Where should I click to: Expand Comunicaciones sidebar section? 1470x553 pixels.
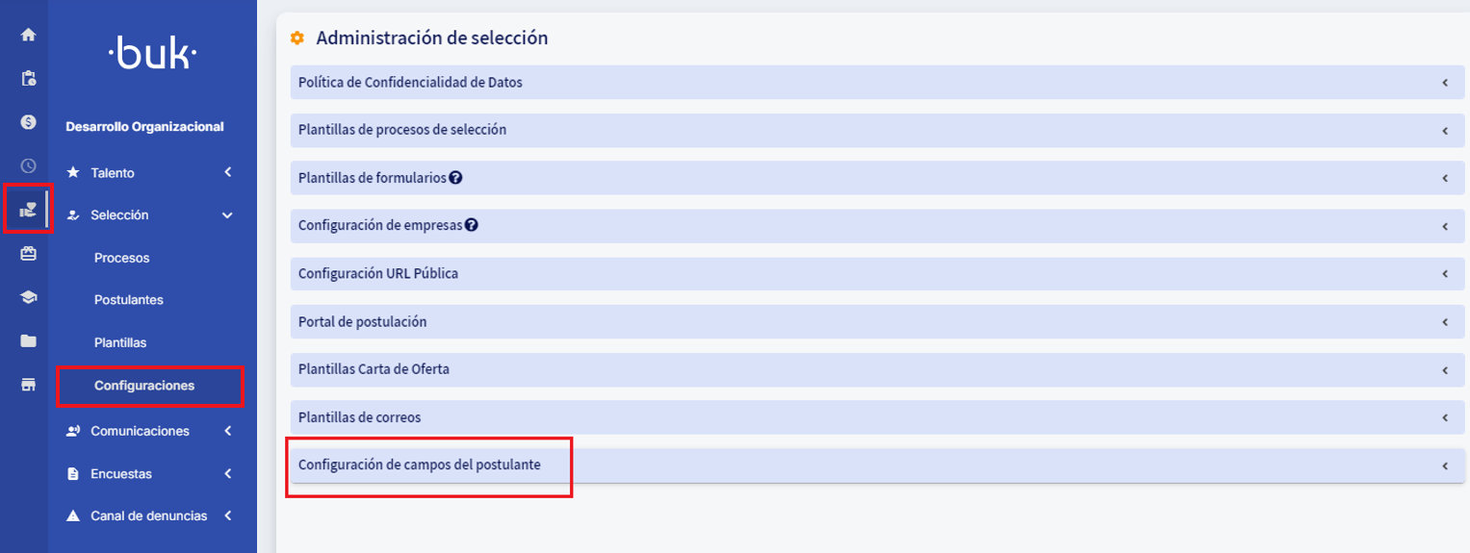click(150, 431)
